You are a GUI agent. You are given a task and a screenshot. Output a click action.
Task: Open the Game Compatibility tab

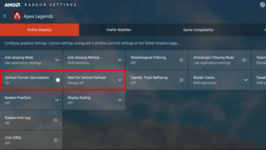(198, 30)
